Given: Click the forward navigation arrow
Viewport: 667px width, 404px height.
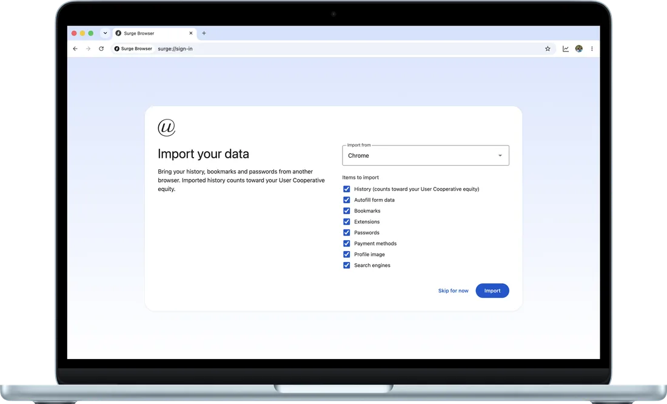Looking at the screenshot, I should click(88, 49).
